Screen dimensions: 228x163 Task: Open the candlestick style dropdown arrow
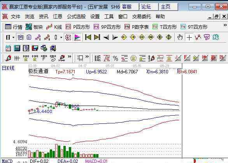(61, 37)
